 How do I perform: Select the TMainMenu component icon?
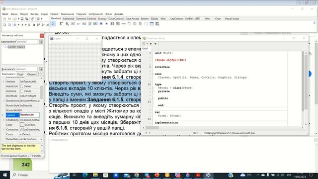pyautogui.click(x=62, y=24)
